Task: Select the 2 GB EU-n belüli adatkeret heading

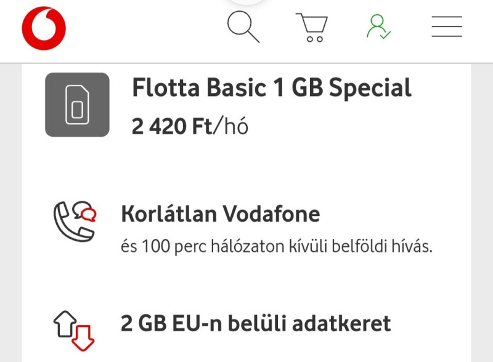Action: pos(256,323)
